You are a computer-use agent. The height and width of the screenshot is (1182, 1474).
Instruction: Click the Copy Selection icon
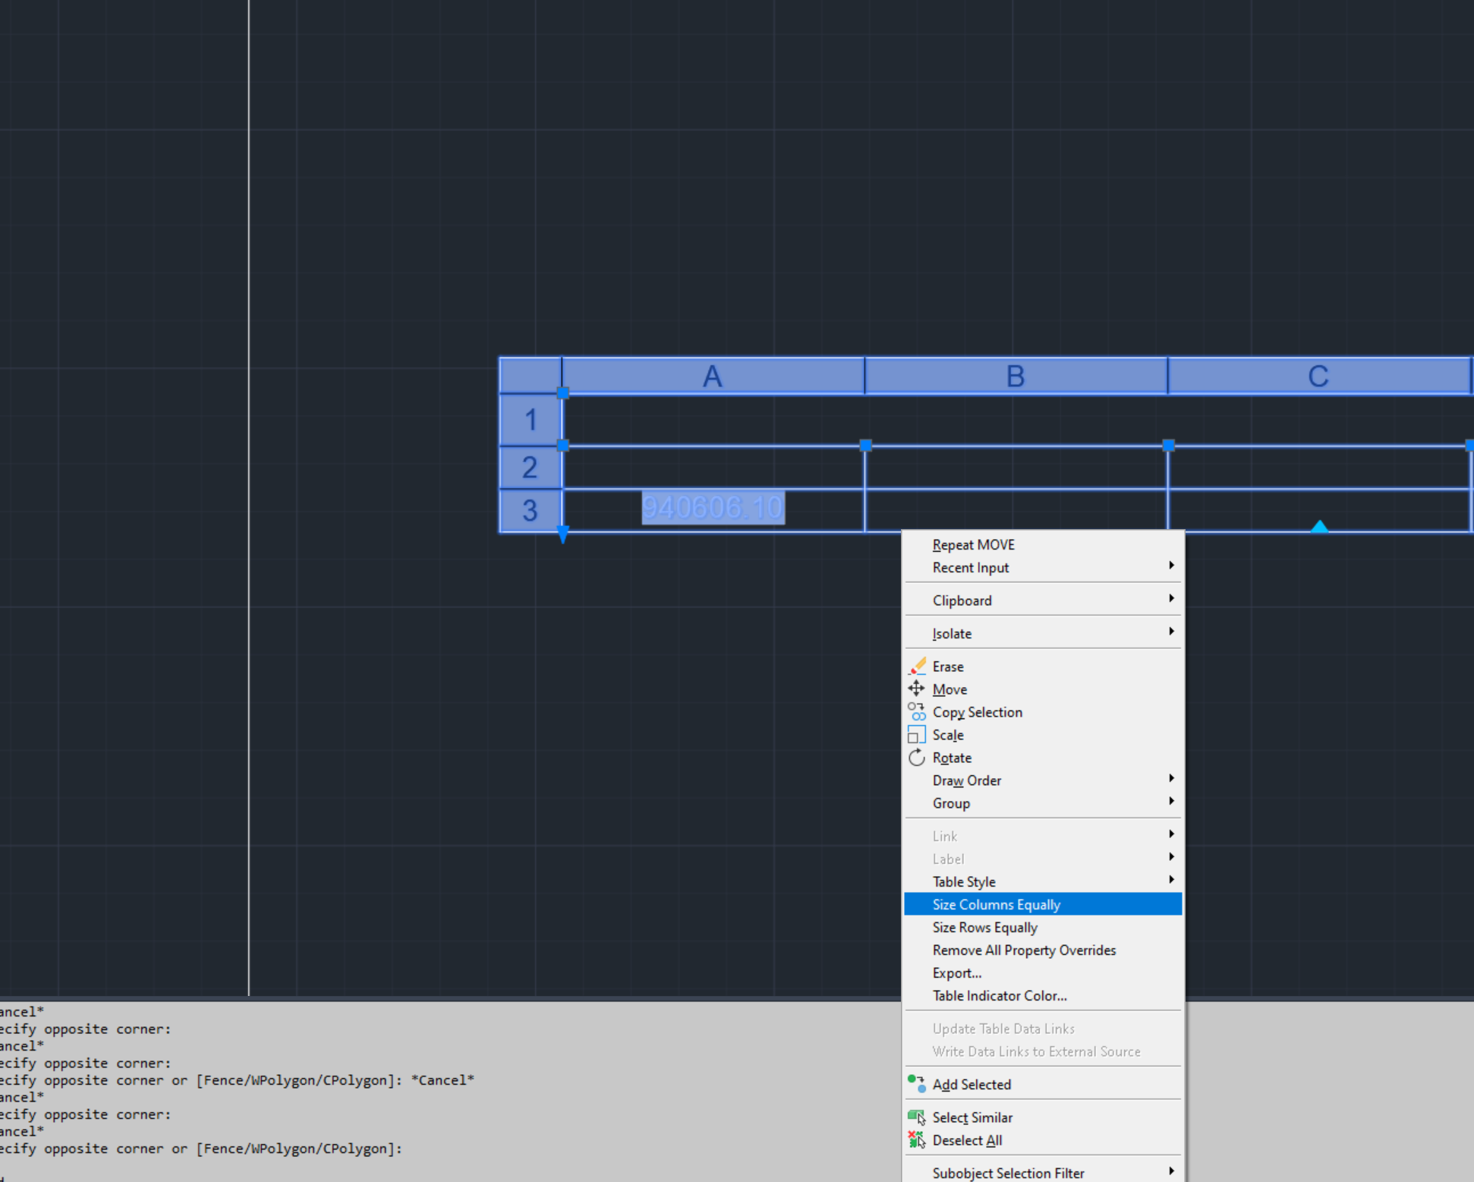[x=917, y=711]
